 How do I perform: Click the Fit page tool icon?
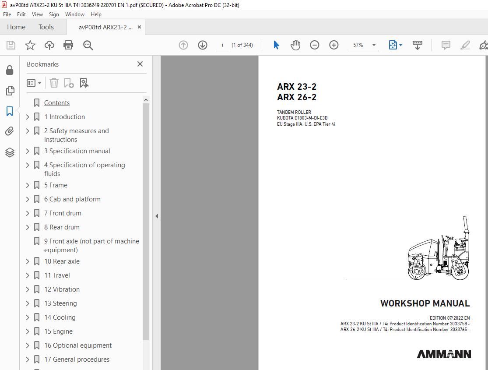[393, 45]
